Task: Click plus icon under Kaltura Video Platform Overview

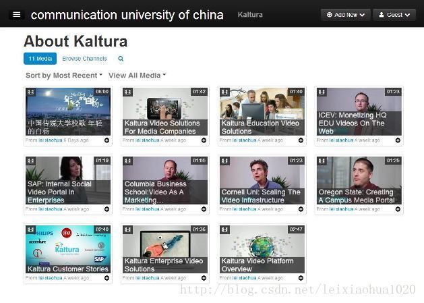Action: coord(301,278)
